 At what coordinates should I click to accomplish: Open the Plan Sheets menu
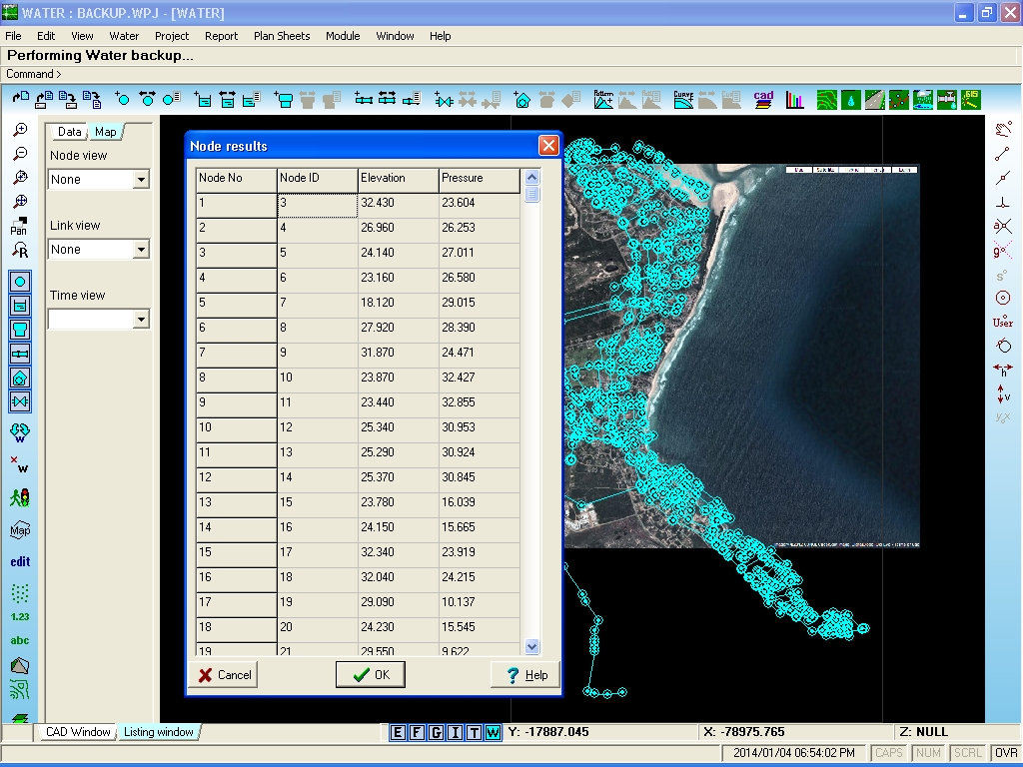pos(282,36)
